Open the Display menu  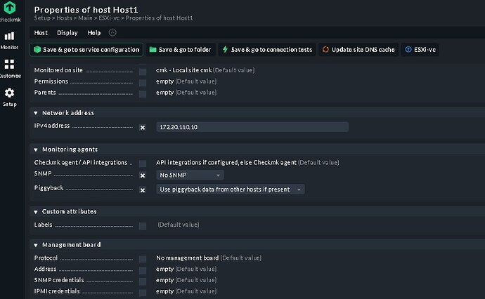click(x=67, y=32)
